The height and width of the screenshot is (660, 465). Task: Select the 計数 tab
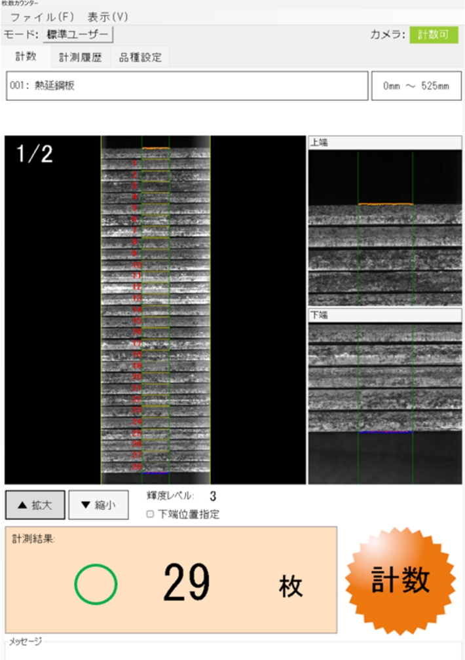(x=26, y=57)
